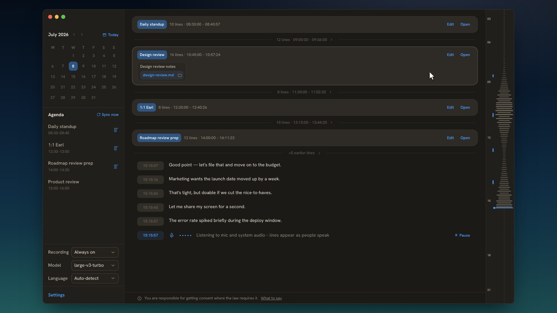
Task: Click the Design review tag label
Action: pos(152,55)
